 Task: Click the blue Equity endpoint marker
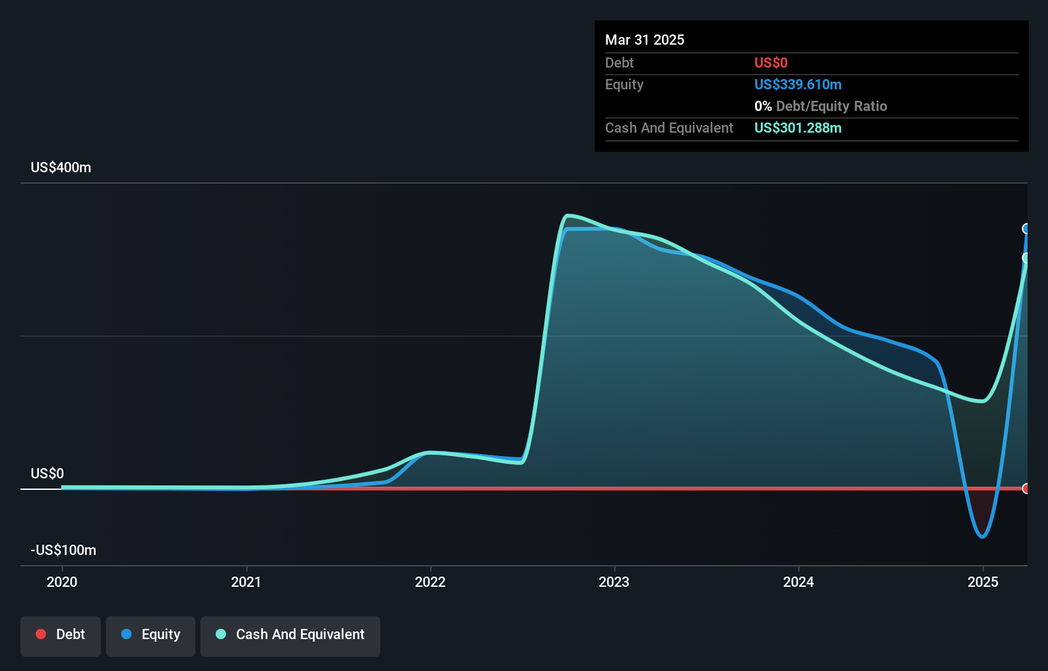[1026, 229]
